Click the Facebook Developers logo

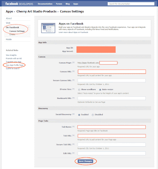coord(19,4)
